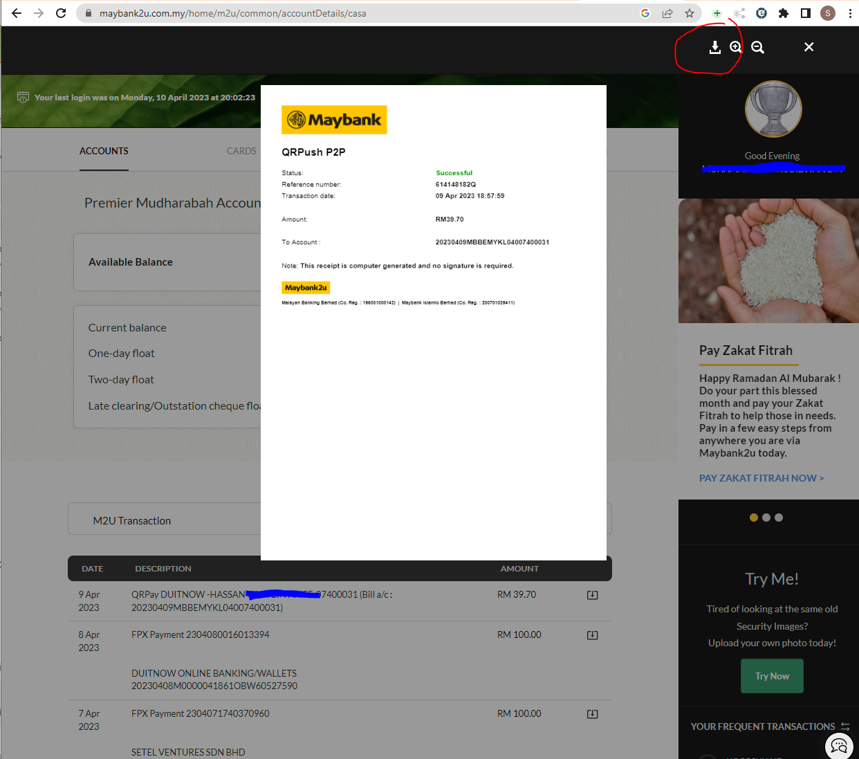
Task: Click the Current balance row
Action: 127,328
